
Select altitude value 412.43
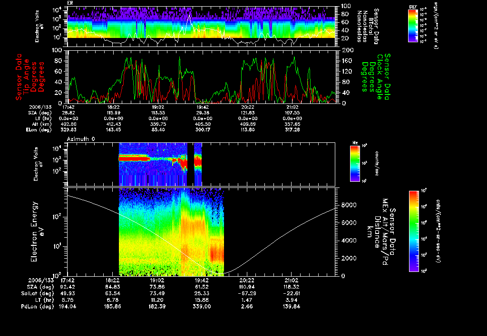tap(113, 124)
